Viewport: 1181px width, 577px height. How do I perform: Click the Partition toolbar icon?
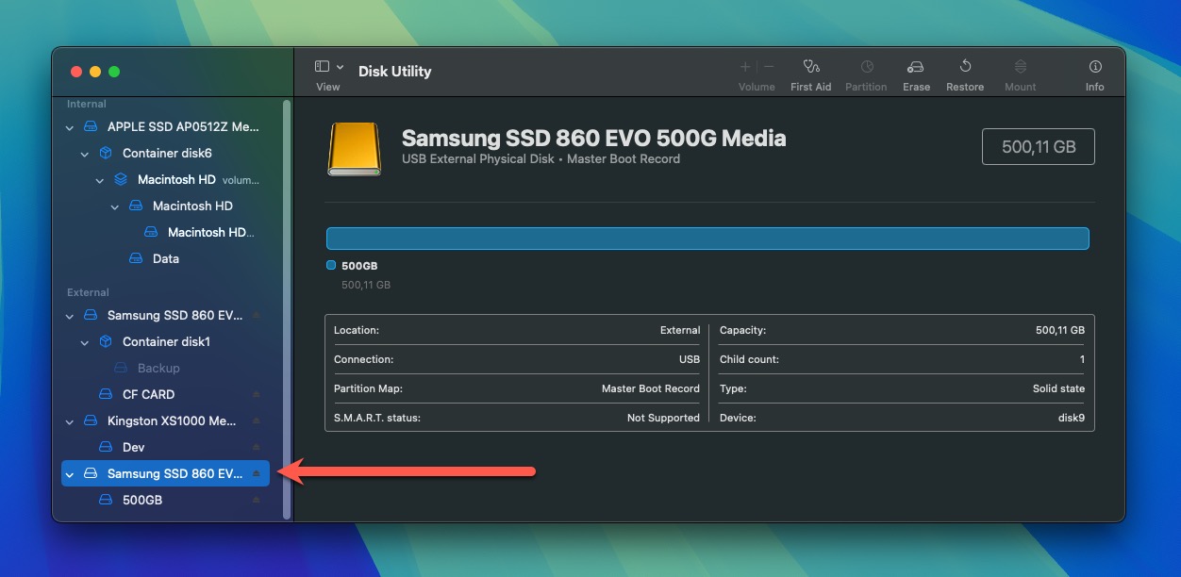coord(866,67)
